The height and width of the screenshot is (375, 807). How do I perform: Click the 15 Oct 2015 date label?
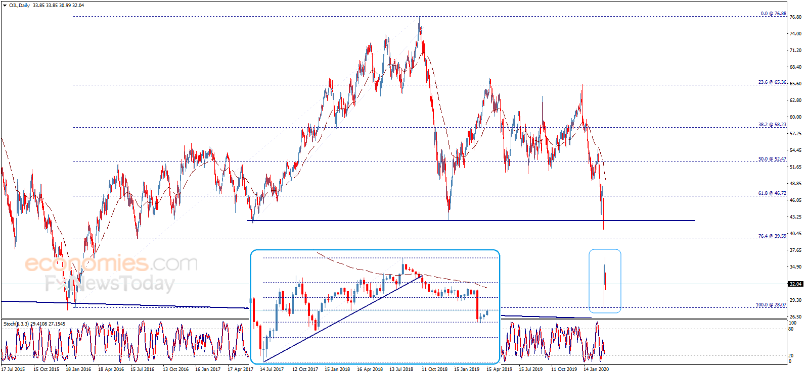coord(46,369)
